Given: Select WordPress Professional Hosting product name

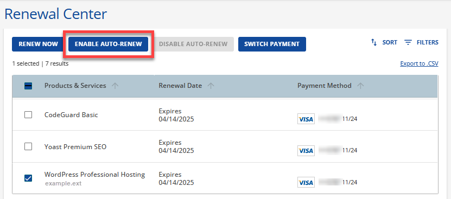Looking at the screenshot, I should (x=94, y=175).
